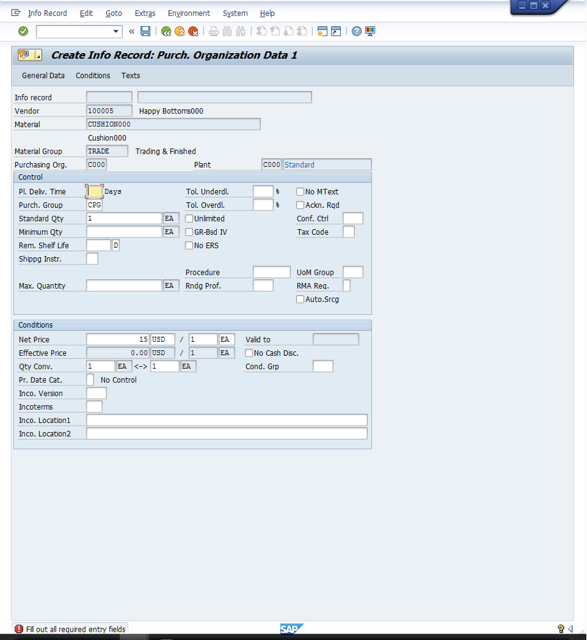Image resolution: width=587 pixels, height=640 pixels.
Task: Click the orange Exit icon
Action: [x=180, y=31]
